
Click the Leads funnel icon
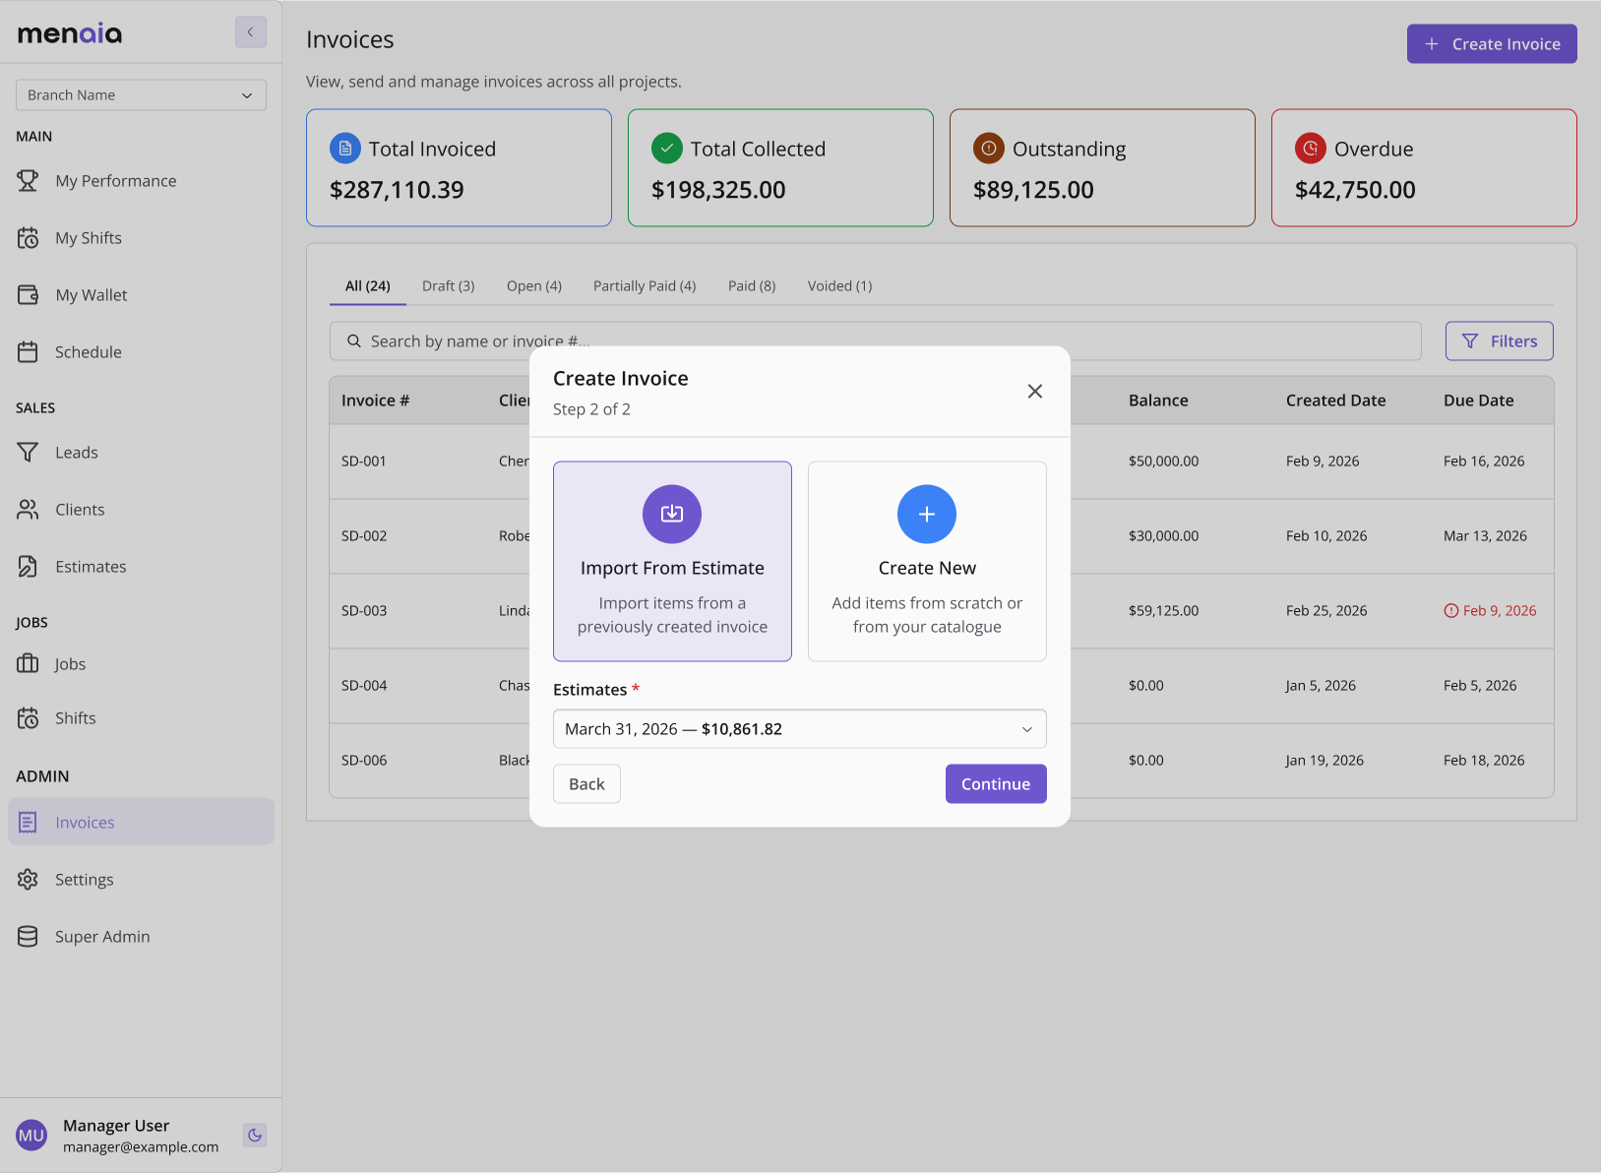pyautogui.click(x=28, y=452)
